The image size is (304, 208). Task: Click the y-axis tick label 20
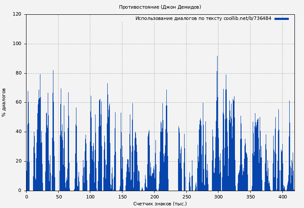(18, 161)
